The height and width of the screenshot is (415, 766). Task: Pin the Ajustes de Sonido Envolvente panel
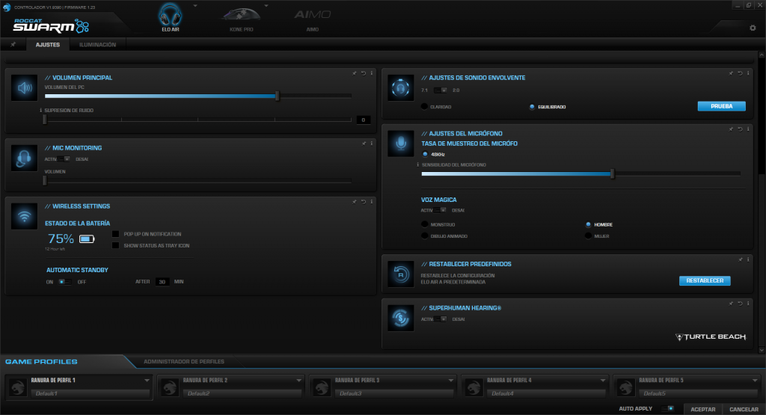(732, 73)
